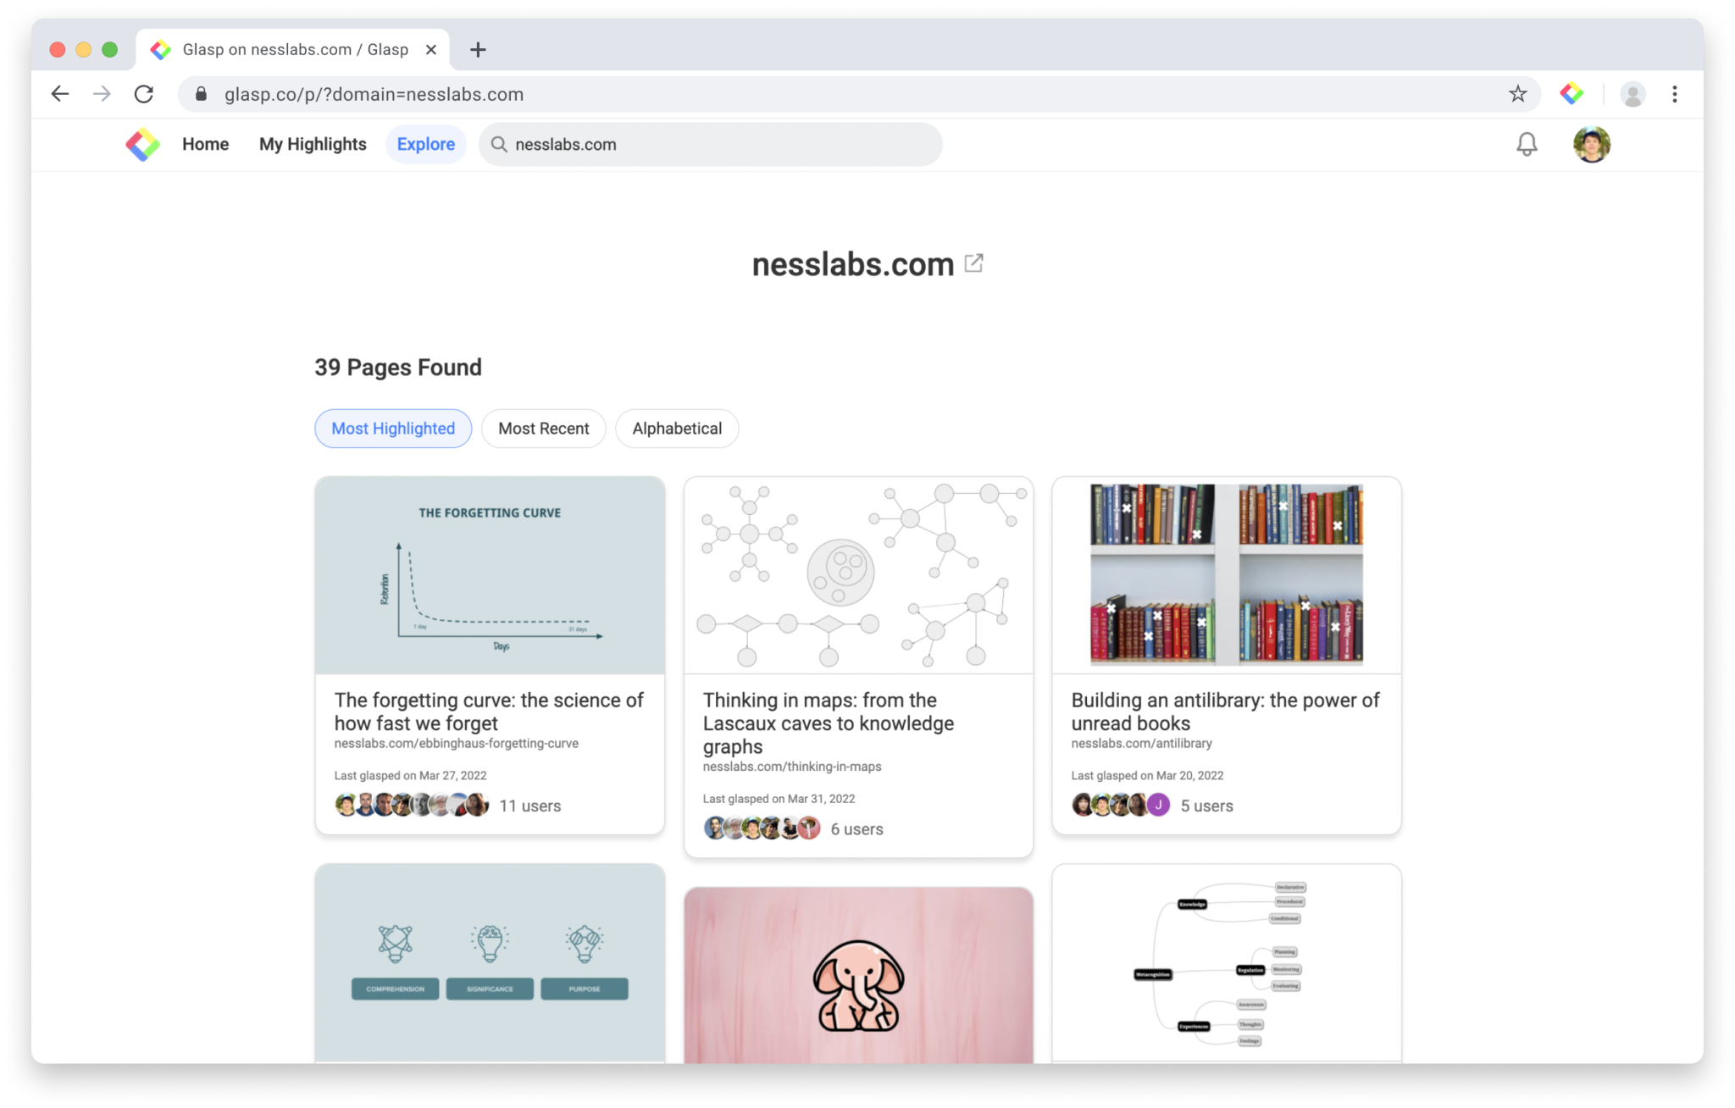Click '39 Pages Found' text

pyautogui.click(x=398, y=368)
